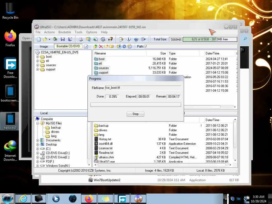
Task: Click the Burn CD/DVD Image icon
Action: [110, 39]
